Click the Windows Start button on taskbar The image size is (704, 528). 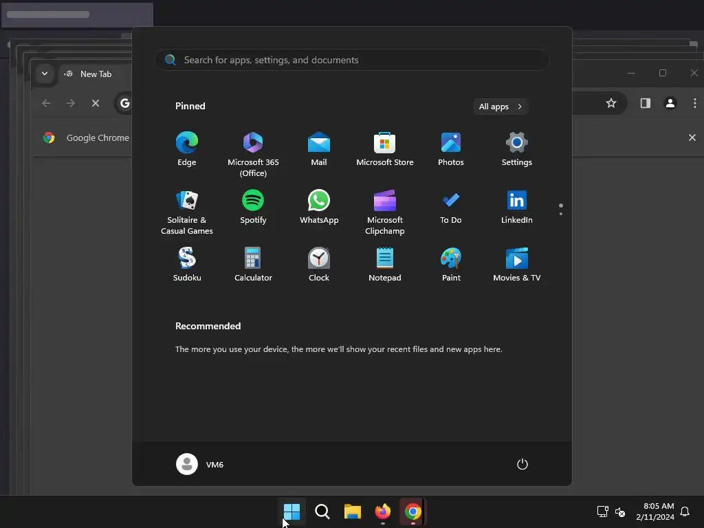[x=291, y=511]
